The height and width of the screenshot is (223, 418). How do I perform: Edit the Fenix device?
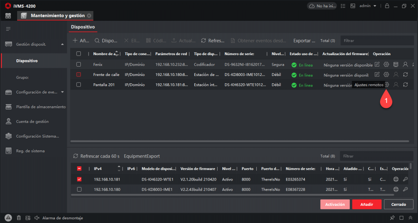(377, 64)
